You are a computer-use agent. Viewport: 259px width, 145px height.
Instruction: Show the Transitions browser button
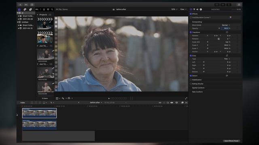[186, 103]
